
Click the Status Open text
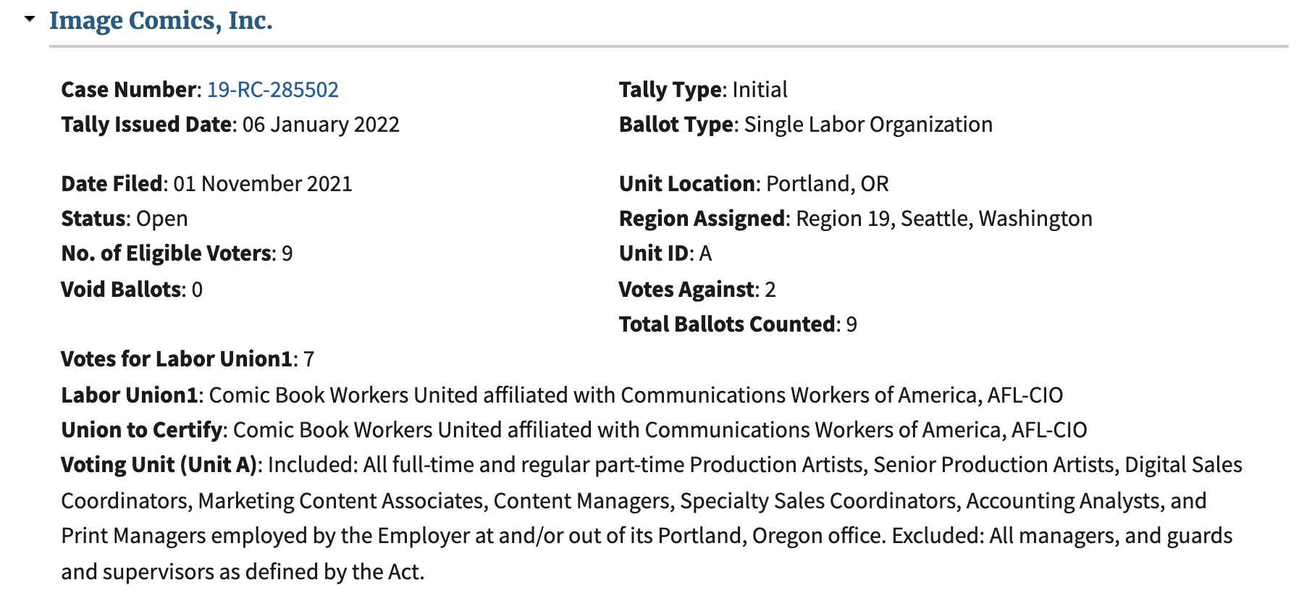[125, 219]
